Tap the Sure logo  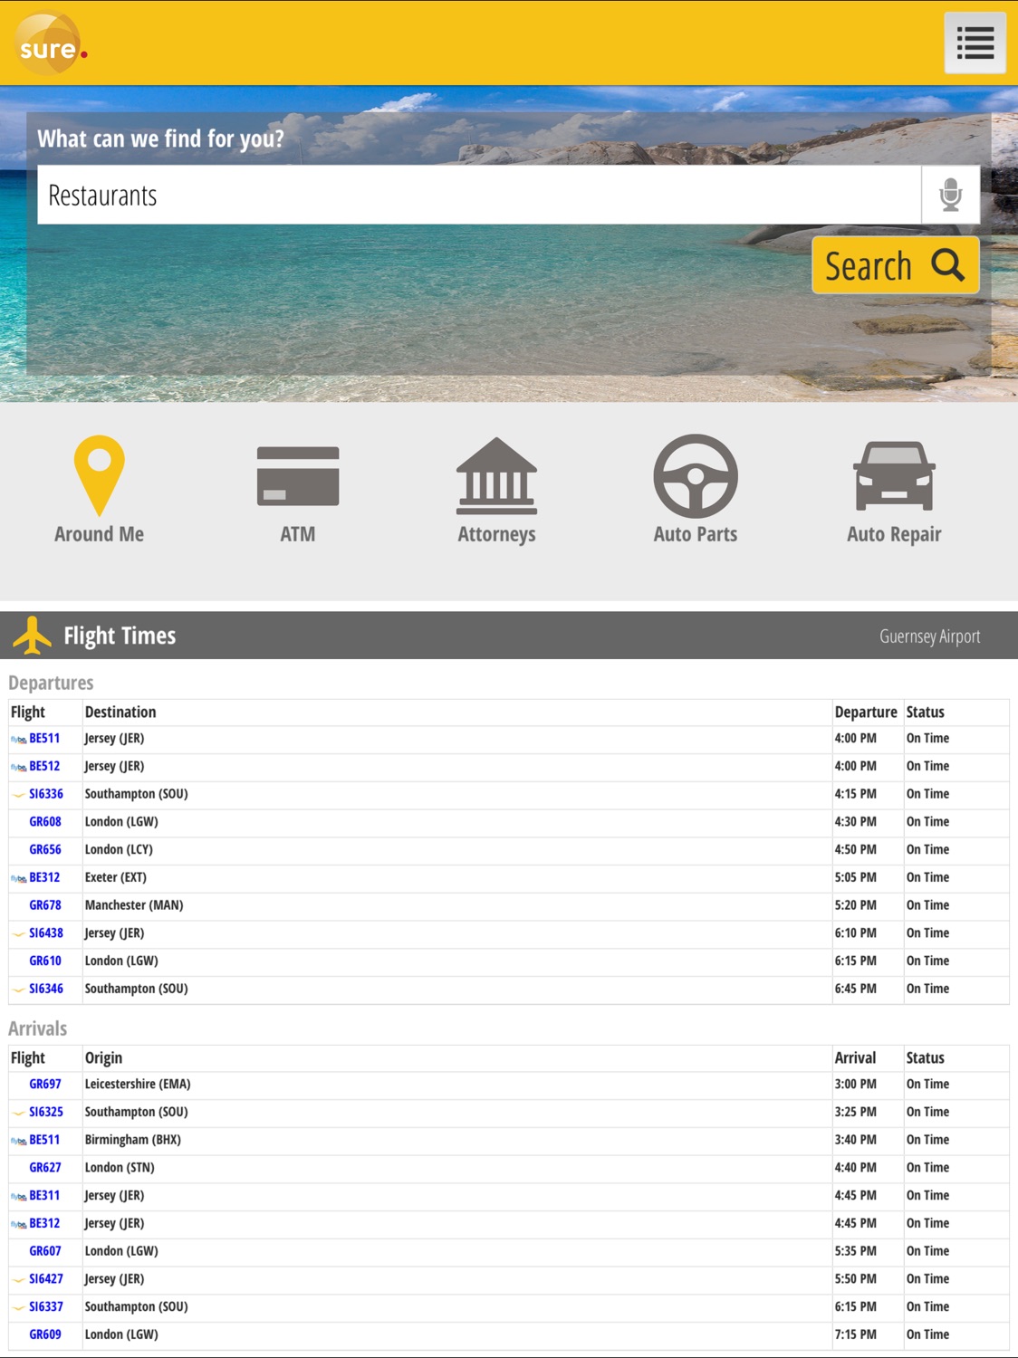(51, 43)
